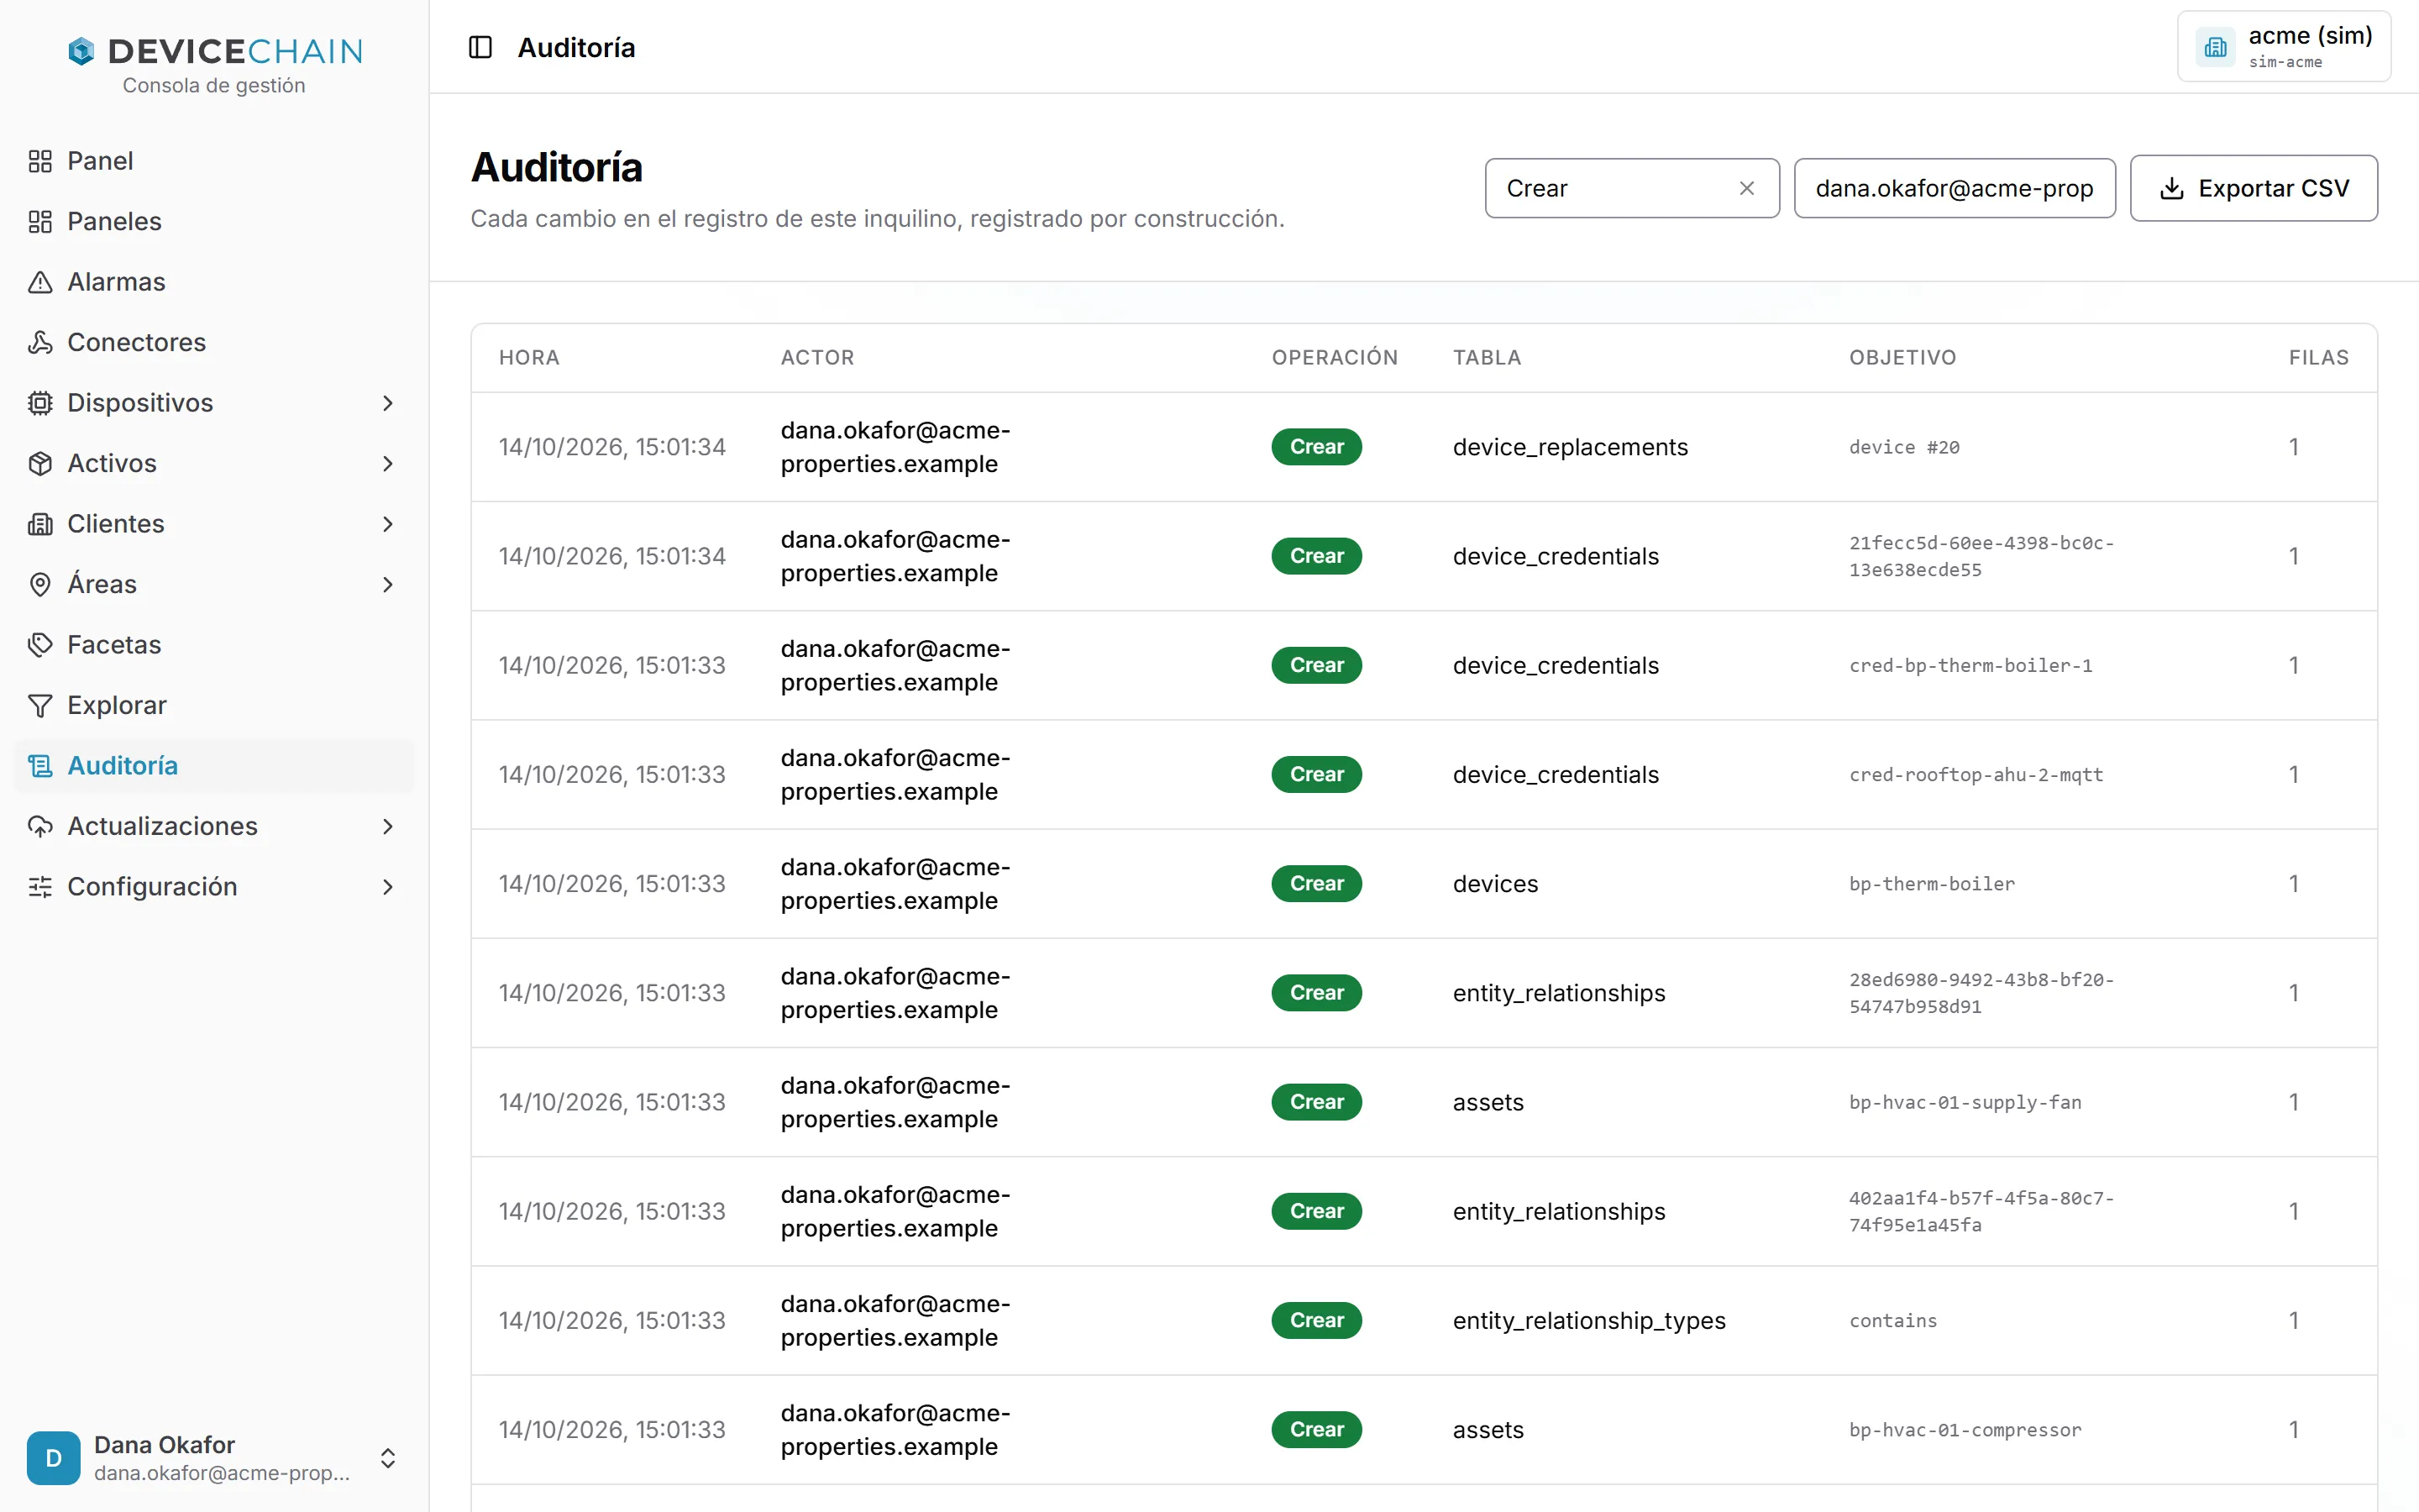
Task: Click target cred-bp-therm-boiler-1
Action: point(1970,666)
